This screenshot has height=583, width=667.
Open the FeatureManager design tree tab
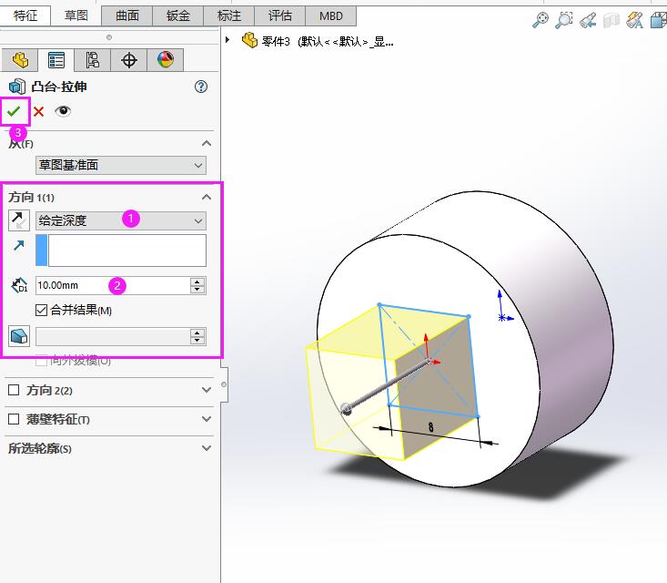click(x=20, y=60)
